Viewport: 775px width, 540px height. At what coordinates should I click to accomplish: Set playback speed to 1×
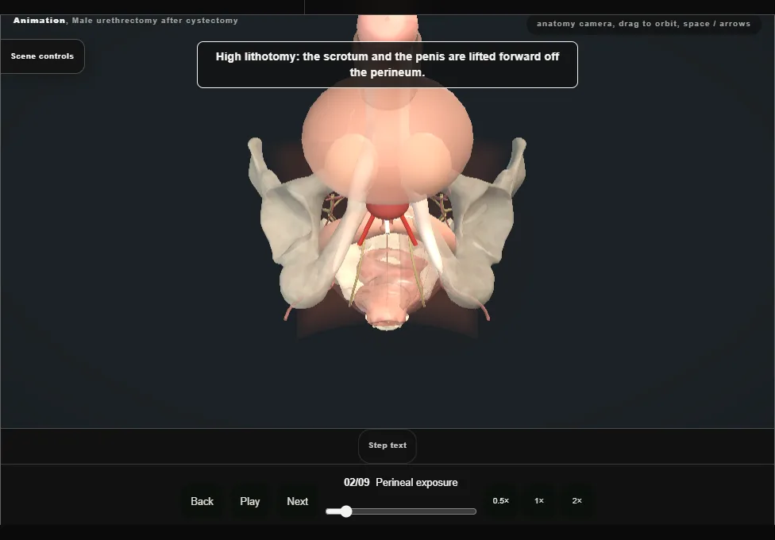click(x=539, y=501)
